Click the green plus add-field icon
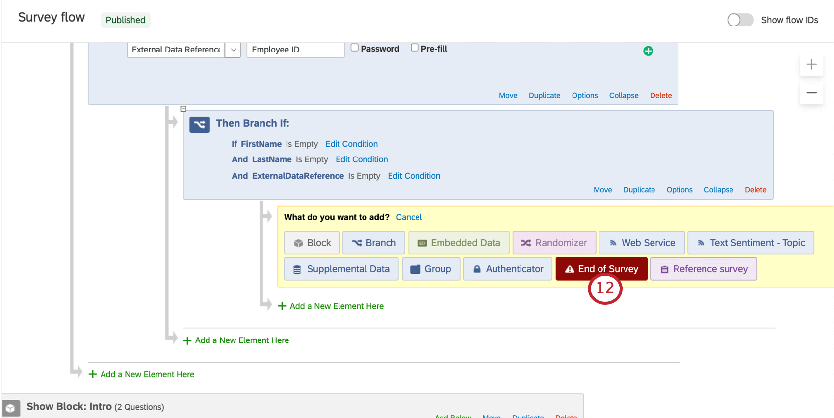This screenshot has height=418, width=834. click(x=648, y=51)
